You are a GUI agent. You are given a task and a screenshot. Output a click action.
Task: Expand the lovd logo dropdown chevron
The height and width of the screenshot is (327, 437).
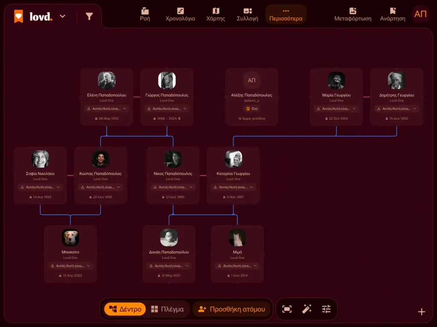tap(63, 17)
